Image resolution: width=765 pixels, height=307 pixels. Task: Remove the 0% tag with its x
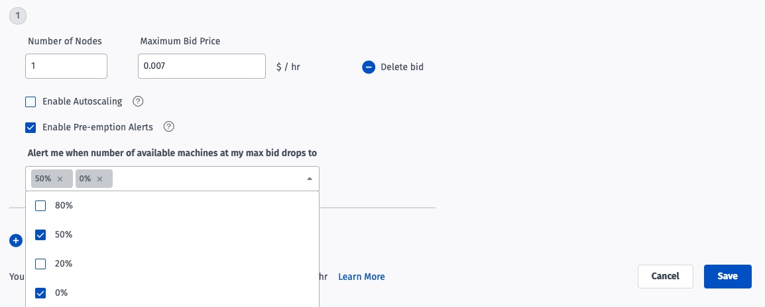pos(99,179)
